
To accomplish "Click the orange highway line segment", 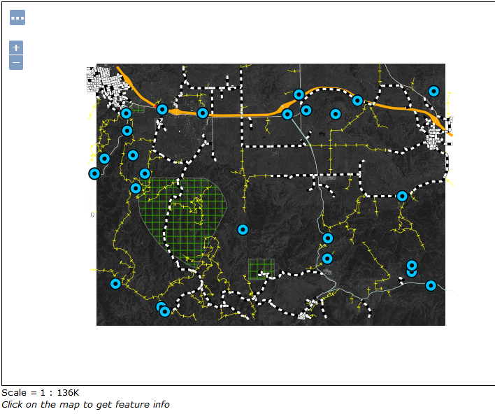I will coord(238,114).
